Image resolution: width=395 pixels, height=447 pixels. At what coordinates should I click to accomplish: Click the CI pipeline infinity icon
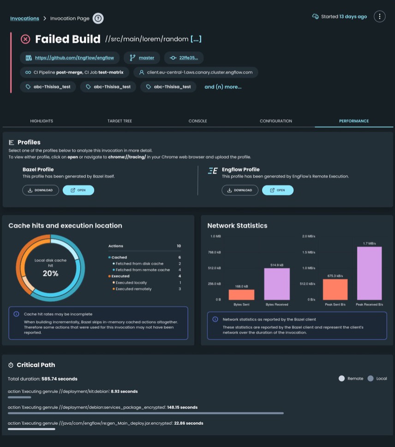pyautogui.click(x=28, y=72)
